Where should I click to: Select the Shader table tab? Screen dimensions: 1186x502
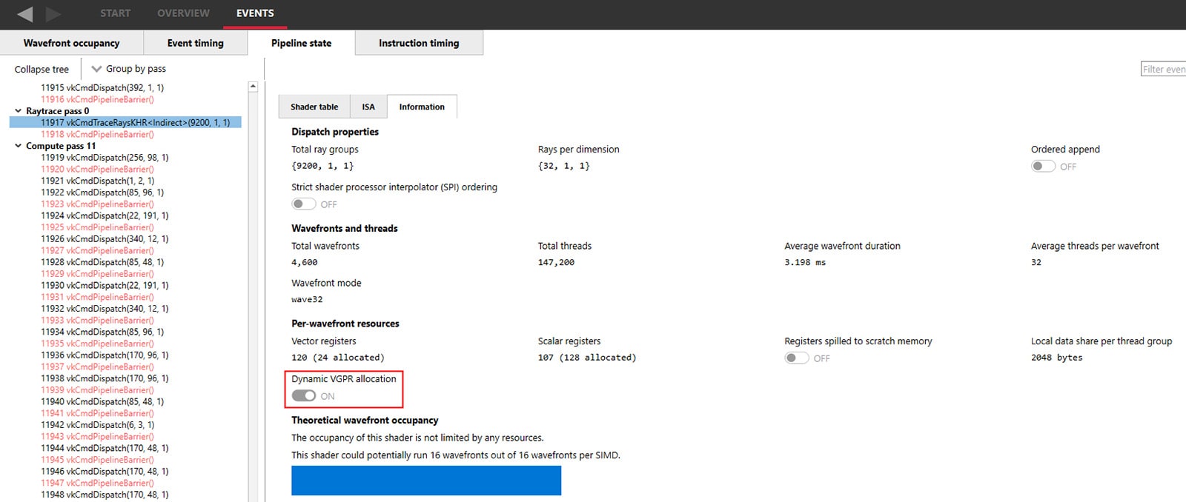click(314, 107)
